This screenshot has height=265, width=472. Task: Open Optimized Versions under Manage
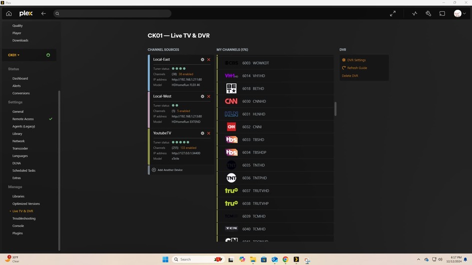(x=26, y=203)
